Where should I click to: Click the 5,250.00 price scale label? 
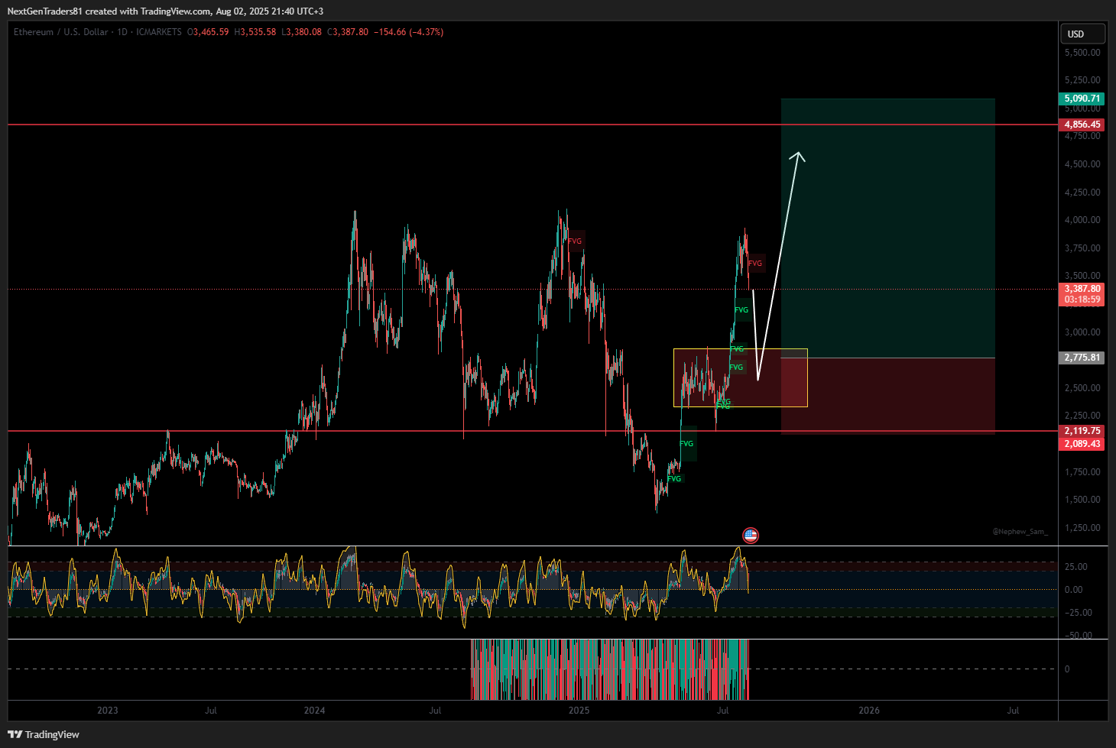tap(1082, 80)
